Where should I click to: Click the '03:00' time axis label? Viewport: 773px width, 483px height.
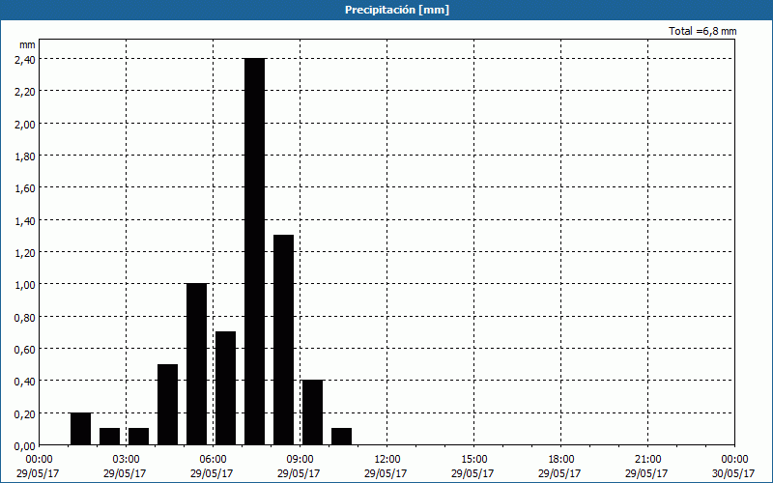127,460
